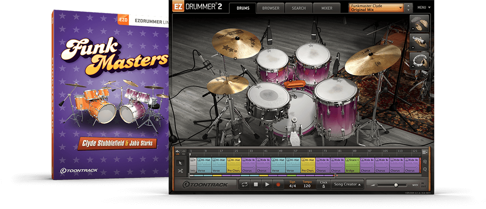
Task: Start playback with the Play button
Action: pos(267,184)
